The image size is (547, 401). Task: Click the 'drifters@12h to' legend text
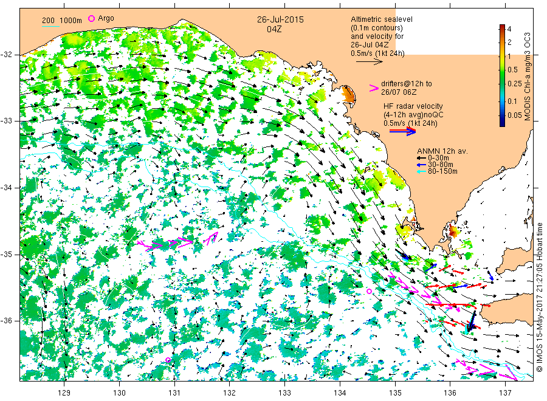[407, 84]
